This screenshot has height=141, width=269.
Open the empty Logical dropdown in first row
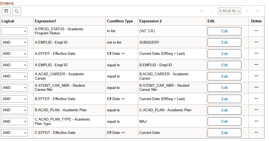pyautogui.click(x=14, y=31)
